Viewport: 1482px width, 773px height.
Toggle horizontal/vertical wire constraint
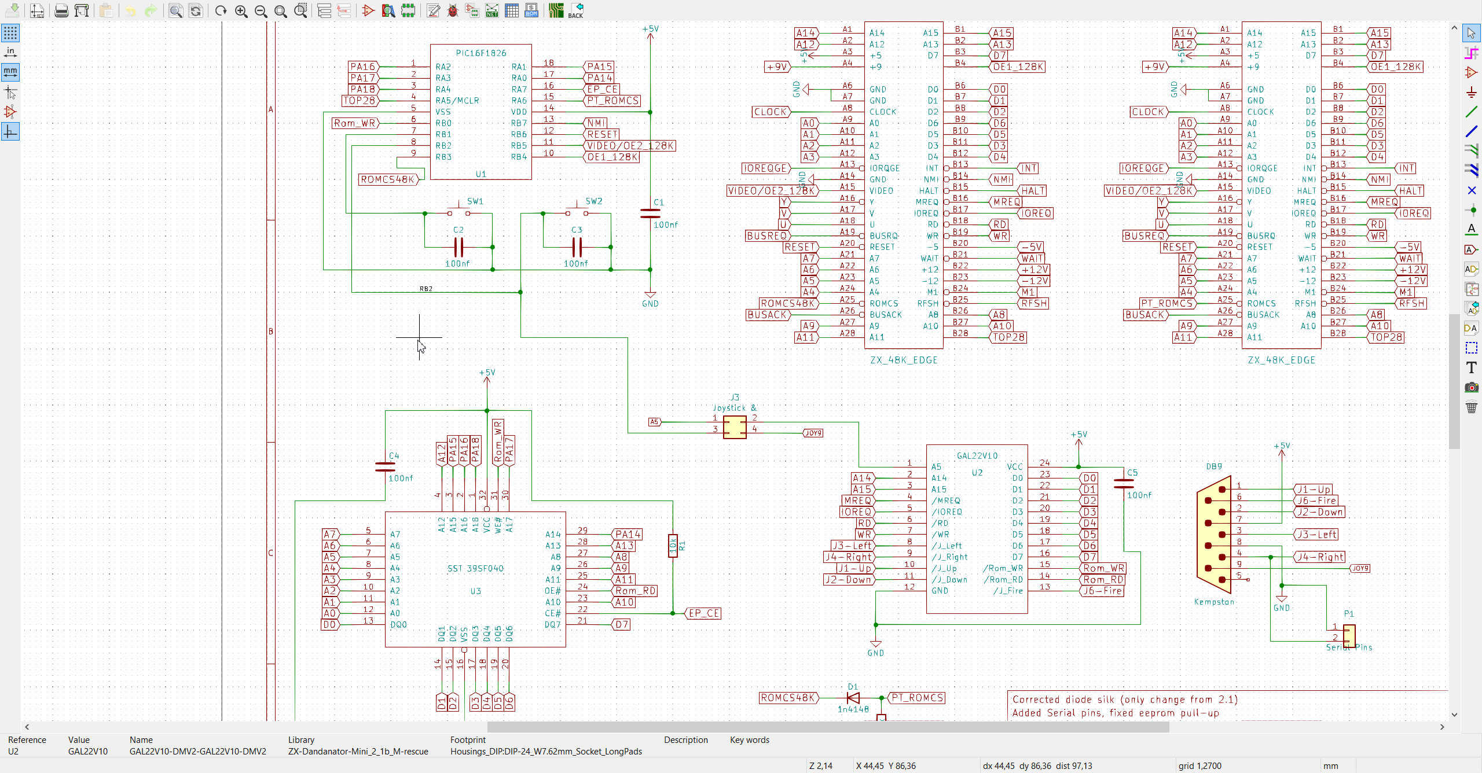10,131
